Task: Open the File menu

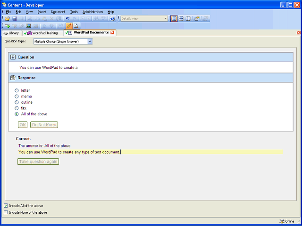Action: 8,12
